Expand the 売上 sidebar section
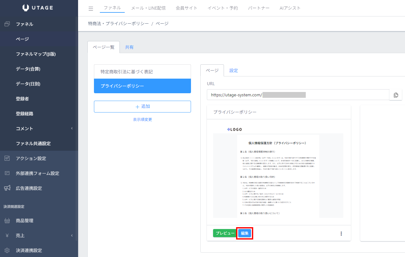 coord(72,236)
